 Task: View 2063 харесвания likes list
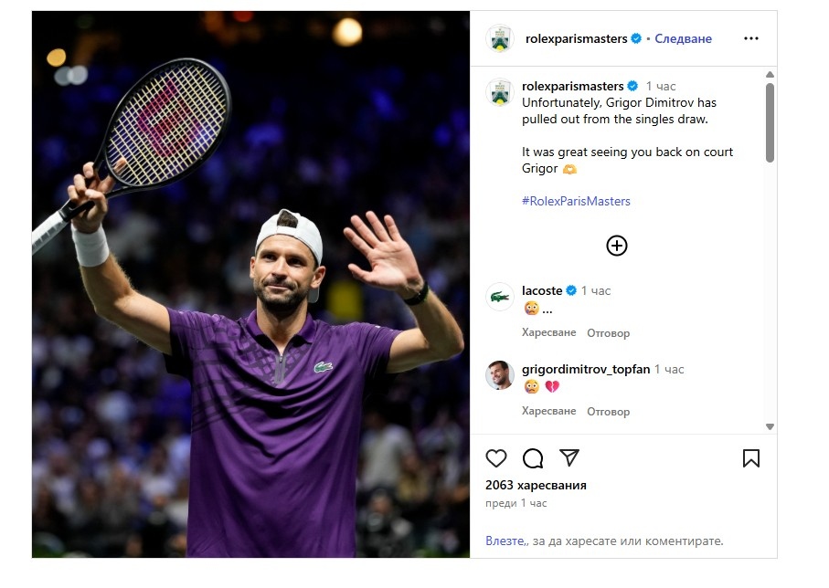[536, 485]
